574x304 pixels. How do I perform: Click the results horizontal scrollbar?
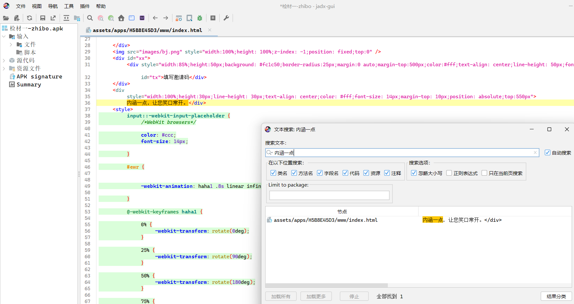(x=327, y=285)
